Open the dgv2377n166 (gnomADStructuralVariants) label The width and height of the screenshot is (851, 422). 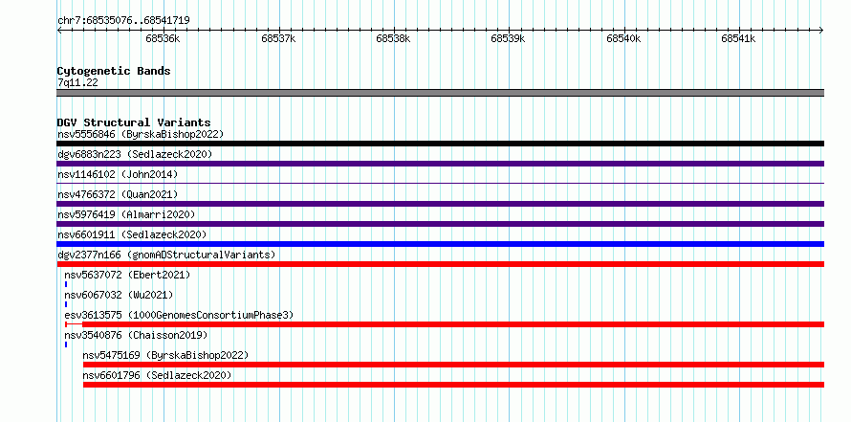(166, 255)
